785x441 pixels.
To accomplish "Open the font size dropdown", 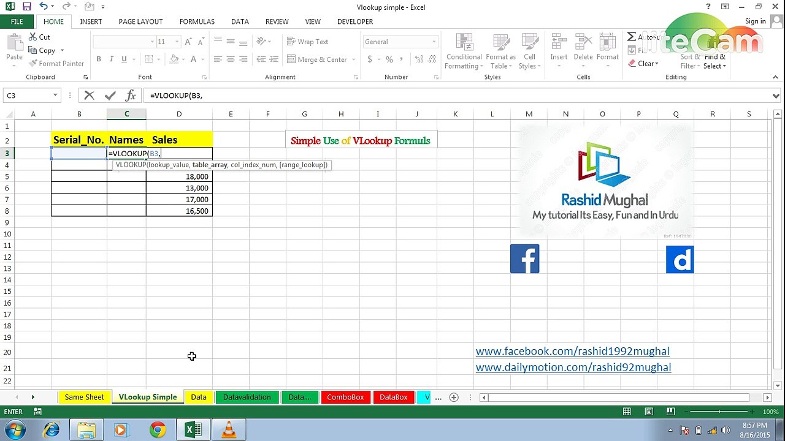I will tap(177, 42).
